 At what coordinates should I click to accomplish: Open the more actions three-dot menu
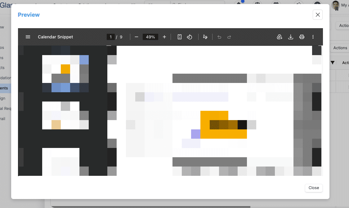tap(313, 37)
